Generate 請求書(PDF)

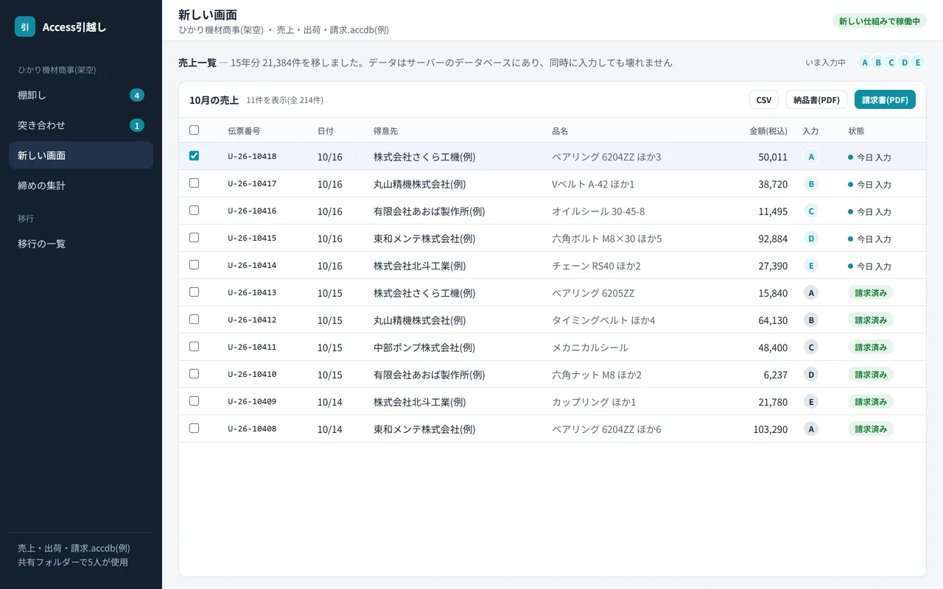click(885, 100)
